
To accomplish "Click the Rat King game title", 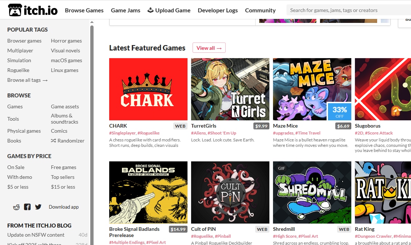I will point(365,229).
